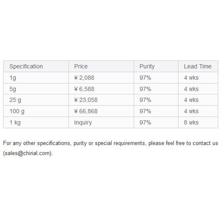Screen dimensions: 221x221
Task: Click the ¥ 2,088 price
Action: point(84,78)
